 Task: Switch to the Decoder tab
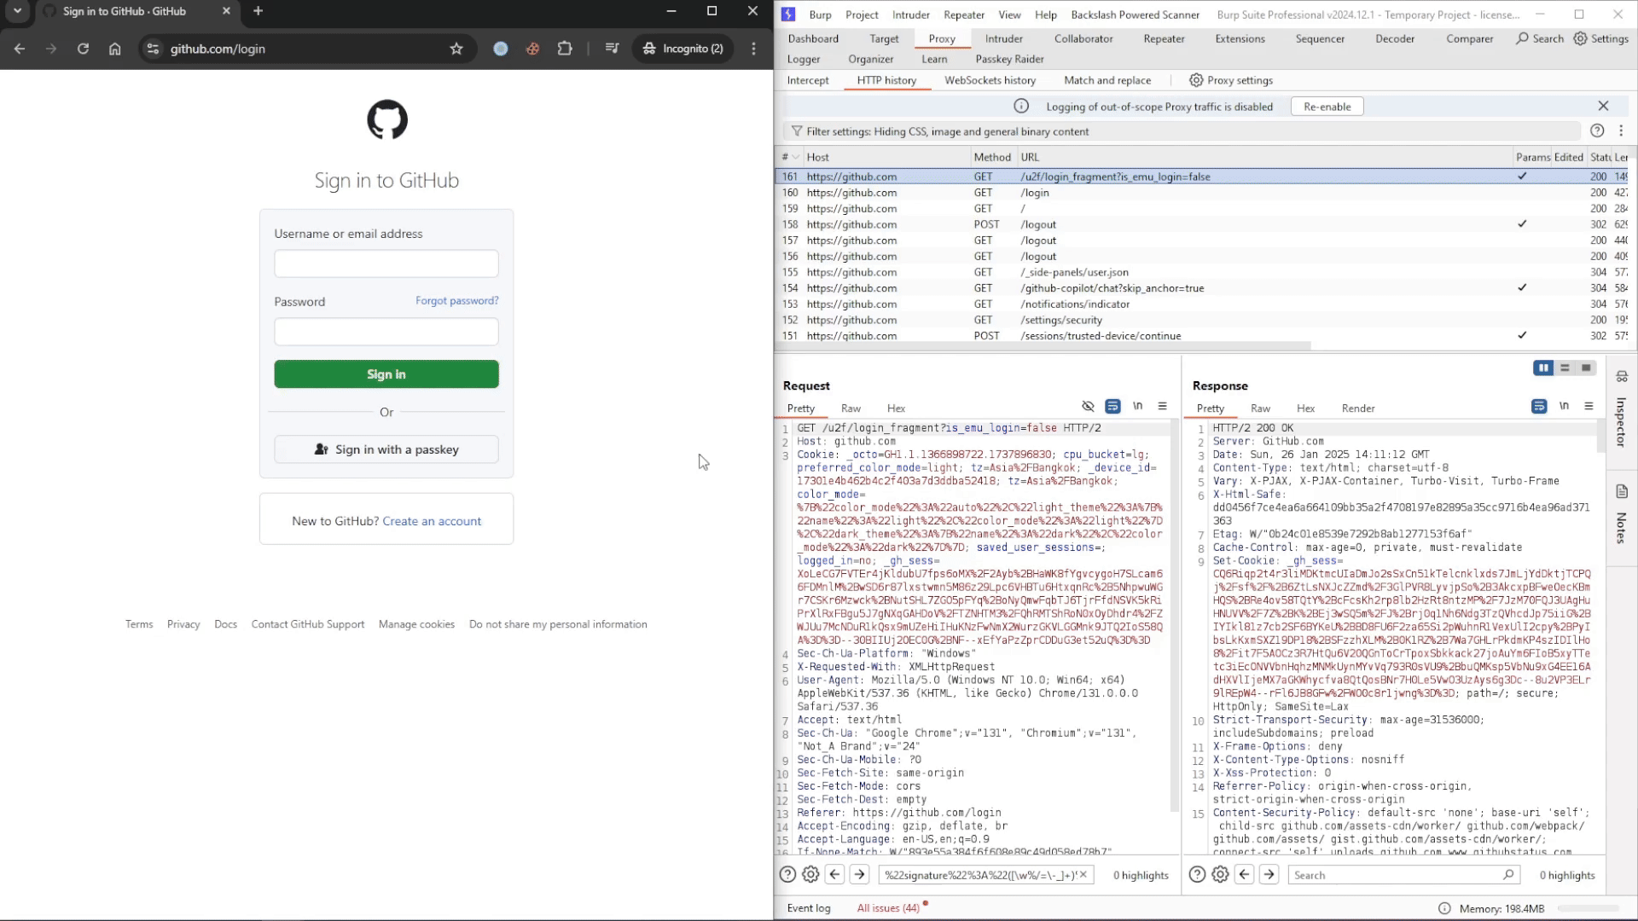coord(1395,38)
